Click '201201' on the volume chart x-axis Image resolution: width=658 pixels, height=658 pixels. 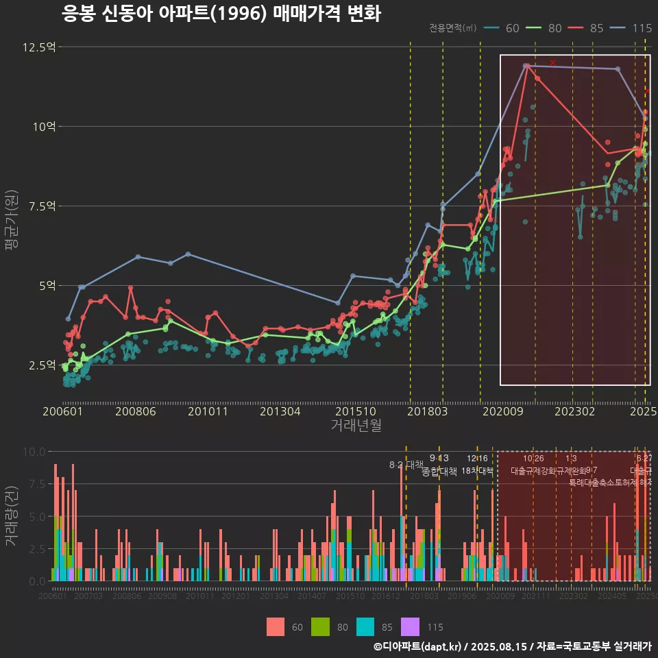[x=236, y=596]
